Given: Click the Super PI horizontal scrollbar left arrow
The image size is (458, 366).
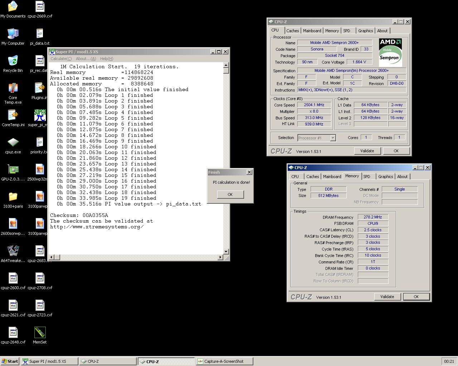Looking at the screenshot, I should (52, 257).
